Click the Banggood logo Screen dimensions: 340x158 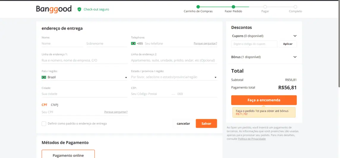(54, 9)
